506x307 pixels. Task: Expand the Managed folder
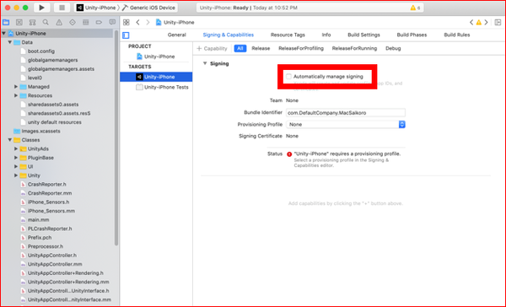click(16, 87)
